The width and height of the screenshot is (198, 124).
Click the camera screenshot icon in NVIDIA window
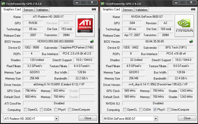[193, 9]
